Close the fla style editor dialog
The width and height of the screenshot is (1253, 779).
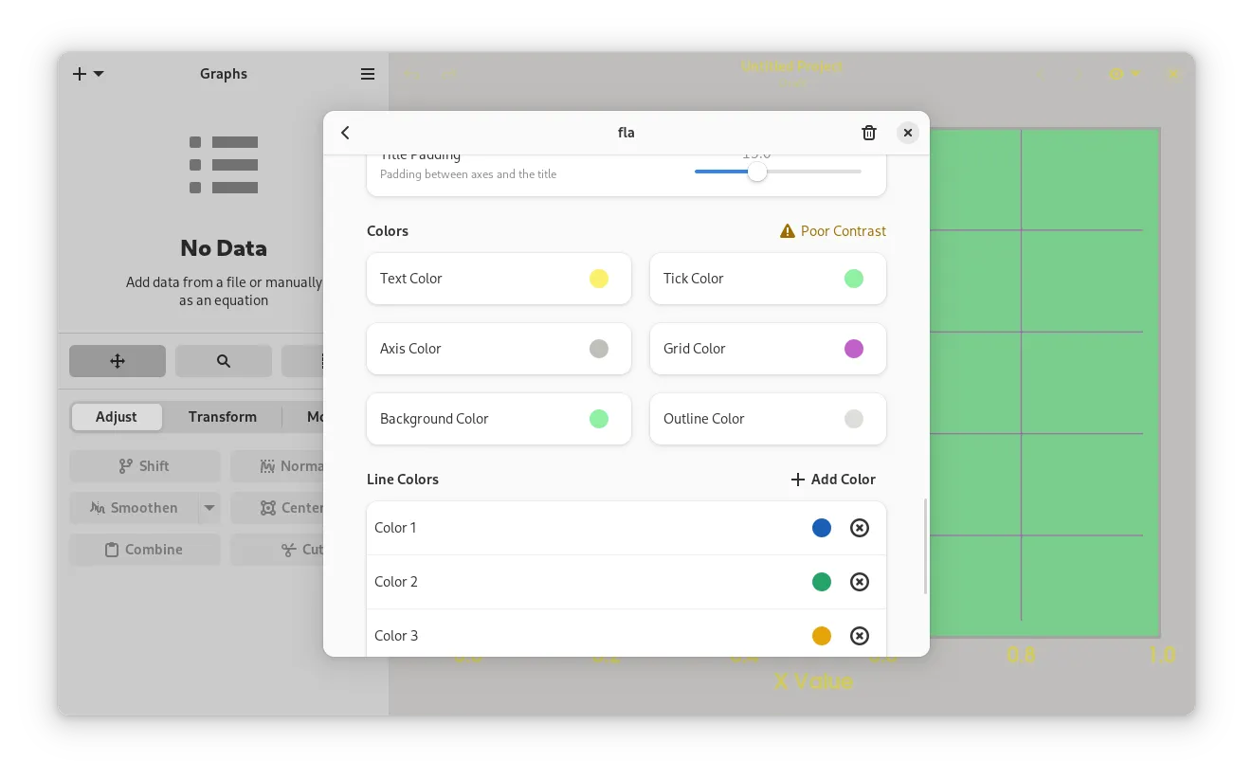(x=908, y=133)
